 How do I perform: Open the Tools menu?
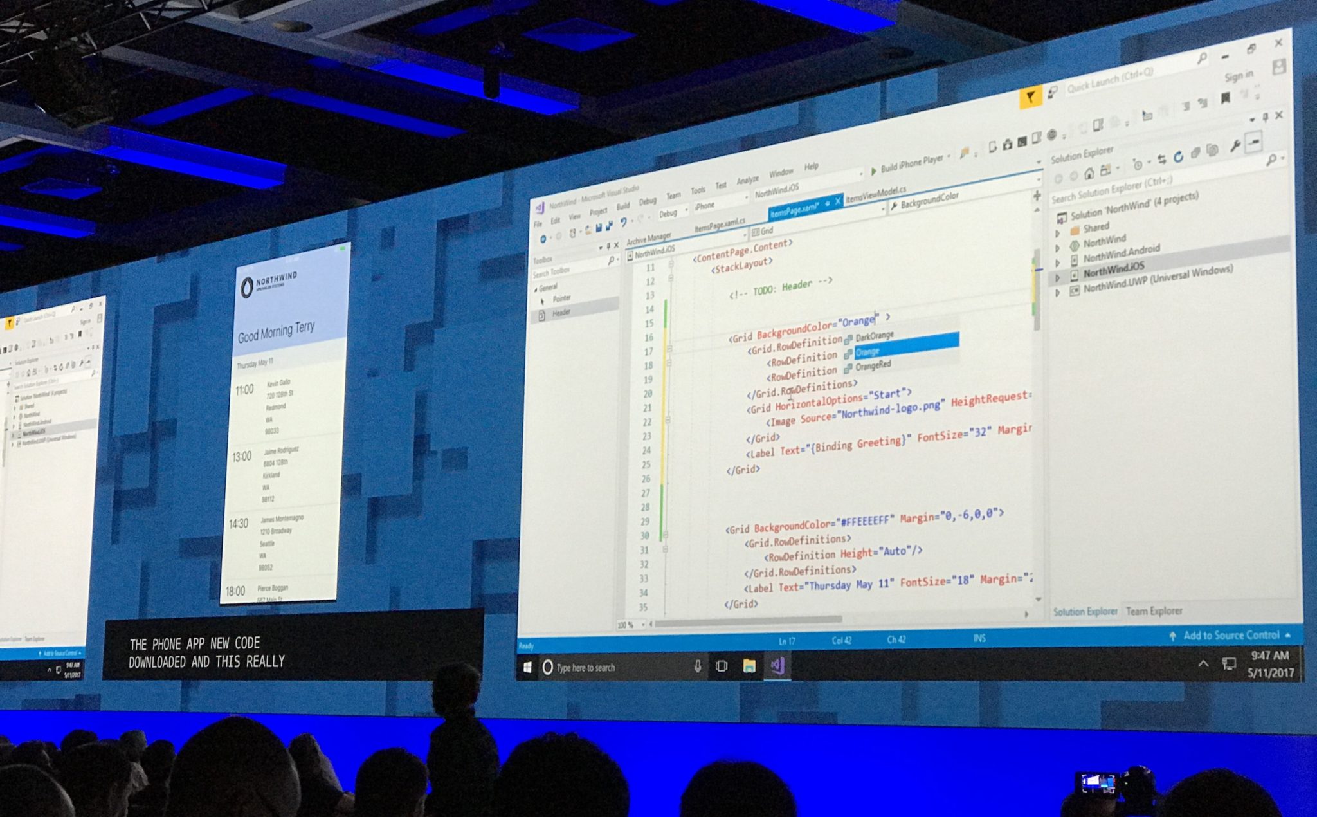click(698, 190)
